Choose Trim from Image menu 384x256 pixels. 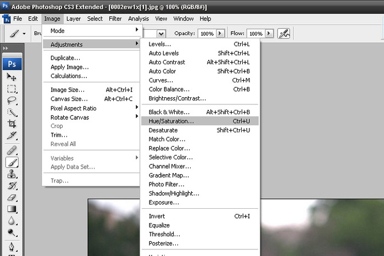pos(91,135)
